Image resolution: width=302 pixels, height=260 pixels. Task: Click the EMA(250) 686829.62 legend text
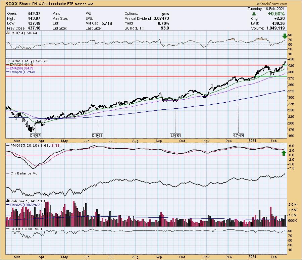pyautogui.click(x=25, y=205)
